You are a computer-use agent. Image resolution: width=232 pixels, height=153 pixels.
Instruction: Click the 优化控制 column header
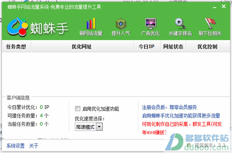click(x=208, y=47)
